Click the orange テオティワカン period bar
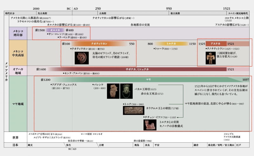 (99, 44)
